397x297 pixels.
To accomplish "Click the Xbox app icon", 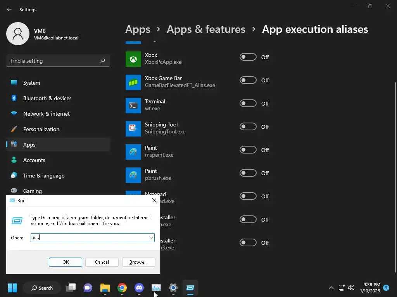I will (x=133, y=59).
